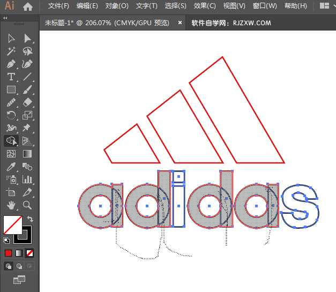This screenshot has height=292, width=336.
Task: Select the Zoom tool
Action: pyautogui.click(x=27, y=205)
